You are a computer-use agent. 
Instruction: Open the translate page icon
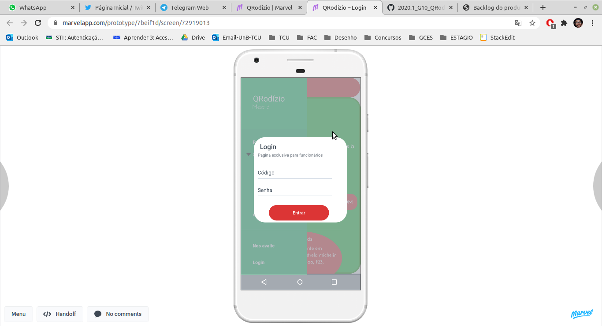click(x=518, y=23)
